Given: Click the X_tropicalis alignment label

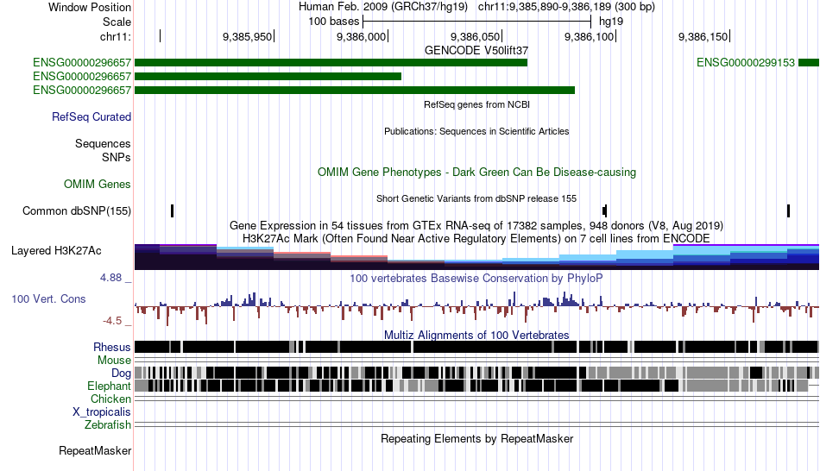Looking at the screenshot, I should coord(102,412).
